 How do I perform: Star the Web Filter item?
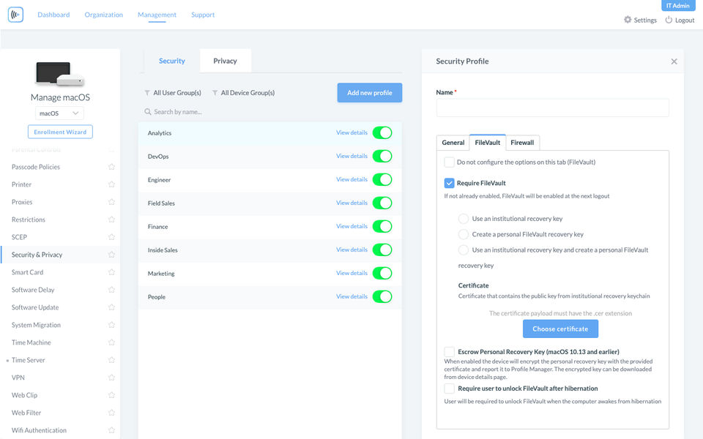pyautogui.click(x=111, y=413)
